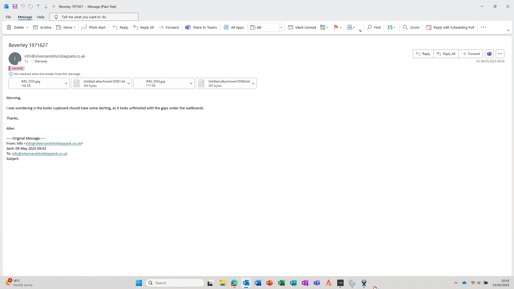Open the File menu
The height and width of the screenshot is (289, 514).
click(8, 17)
